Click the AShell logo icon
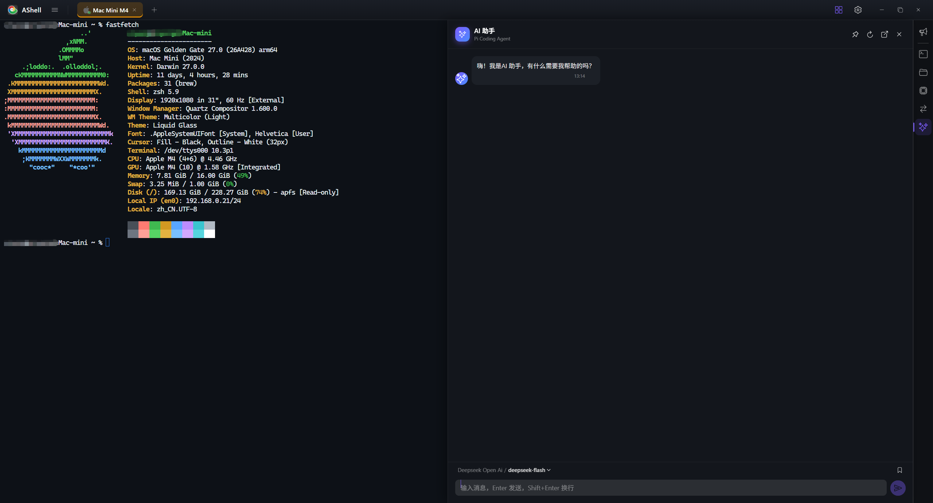The image size is (933, 503). [13, 10]
